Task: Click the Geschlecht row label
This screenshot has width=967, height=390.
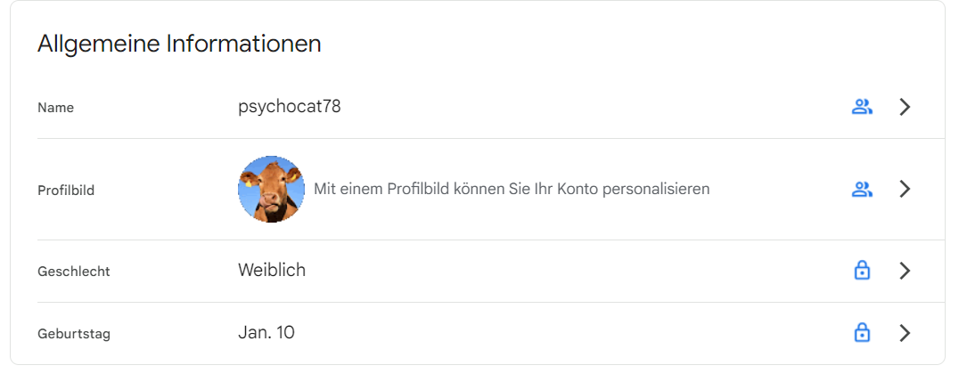Action: [73, 272]
